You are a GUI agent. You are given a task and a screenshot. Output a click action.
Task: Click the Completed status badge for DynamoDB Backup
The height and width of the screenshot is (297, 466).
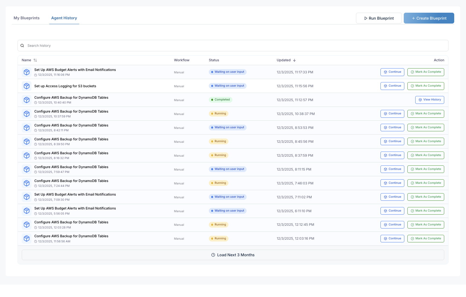[220, 100]
